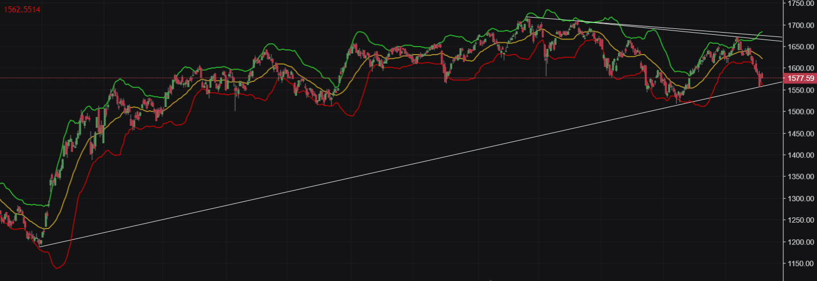Click the red 1562.5514 indicator value
817x281 pixels.
click(22, 10)
